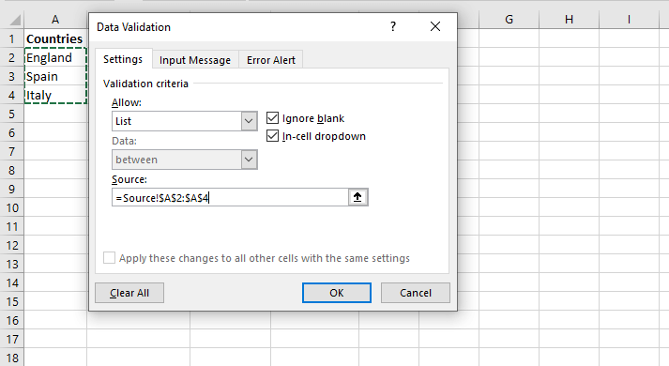669x366 pixels.
Task: Select the cell containing Spain
Action: (55, 76)
